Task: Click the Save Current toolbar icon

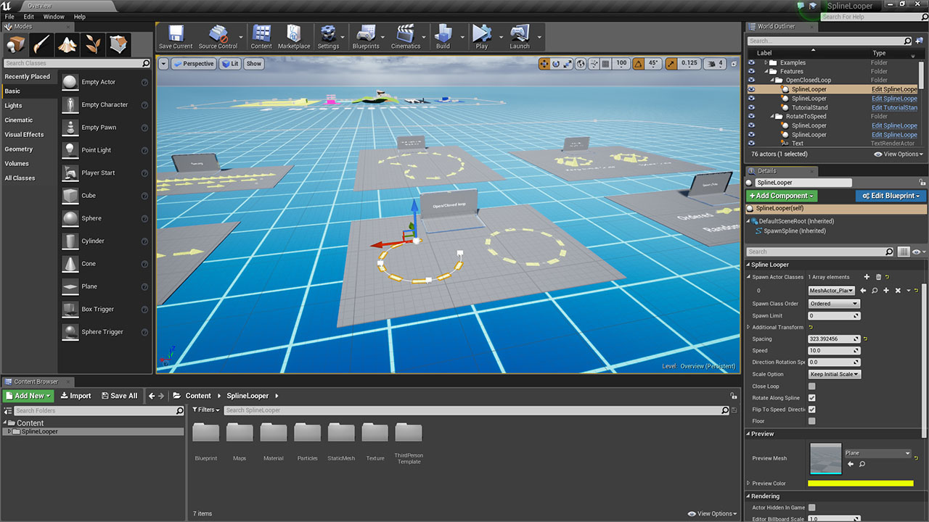Action: pos(175,36)
